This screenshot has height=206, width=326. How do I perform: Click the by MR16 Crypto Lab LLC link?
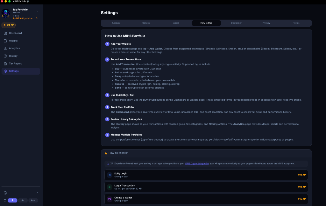25,18
